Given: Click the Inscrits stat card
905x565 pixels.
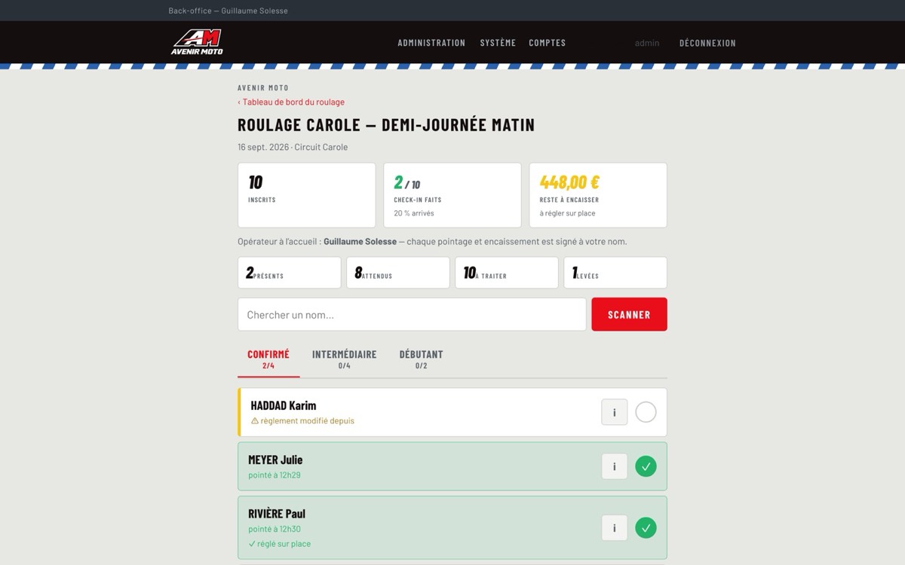Looking at the screenshot, I should 307,195.
